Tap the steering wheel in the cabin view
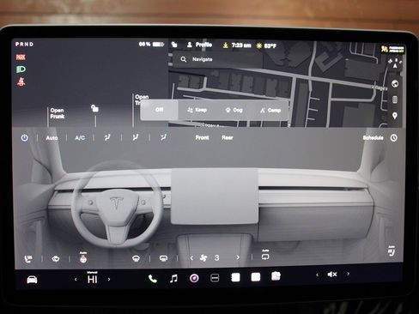419x314 pixels. point(117,203)
